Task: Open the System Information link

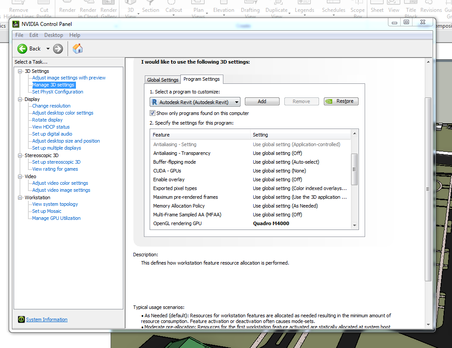Action: point(47,319)
